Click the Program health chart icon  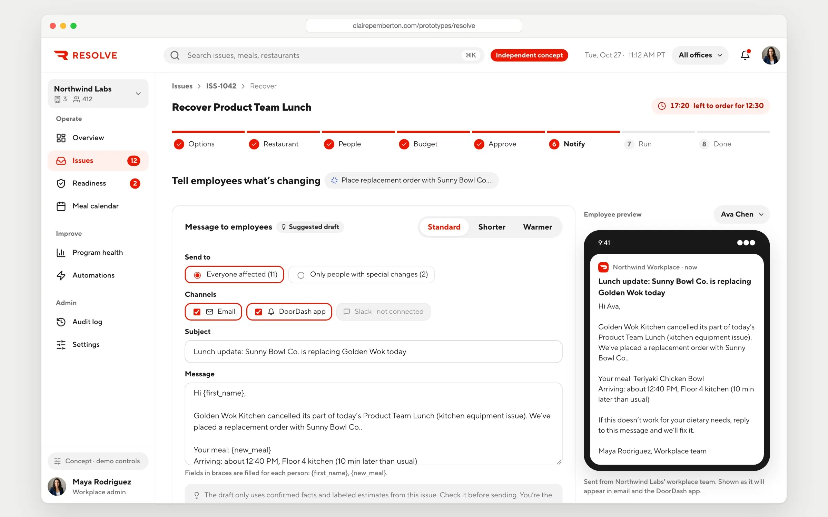click(61, 253)
